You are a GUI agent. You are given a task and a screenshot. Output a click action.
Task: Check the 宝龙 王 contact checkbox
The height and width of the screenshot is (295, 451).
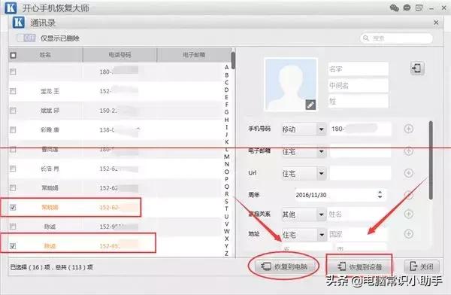coord(13,91)
